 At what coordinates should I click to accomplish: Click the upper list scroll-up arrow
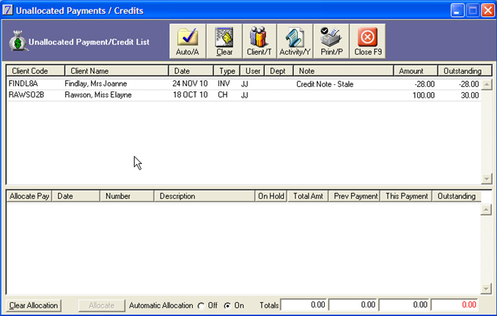[x=487, y=84]
